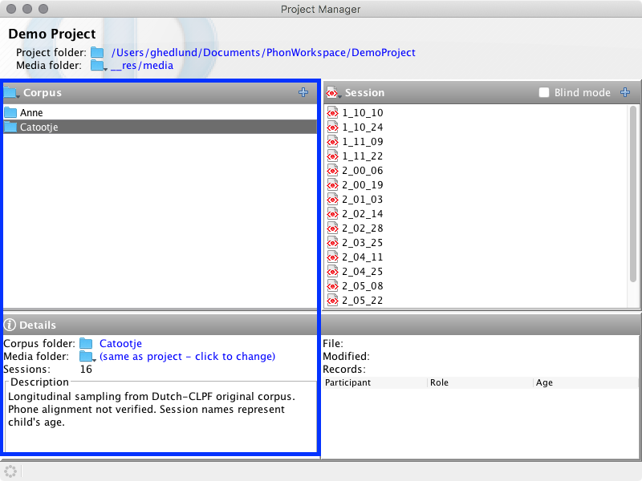This screenshot has height=481, width=642.
Task: Open the project Media folder dropdown
Action: (x=99, y=66)
